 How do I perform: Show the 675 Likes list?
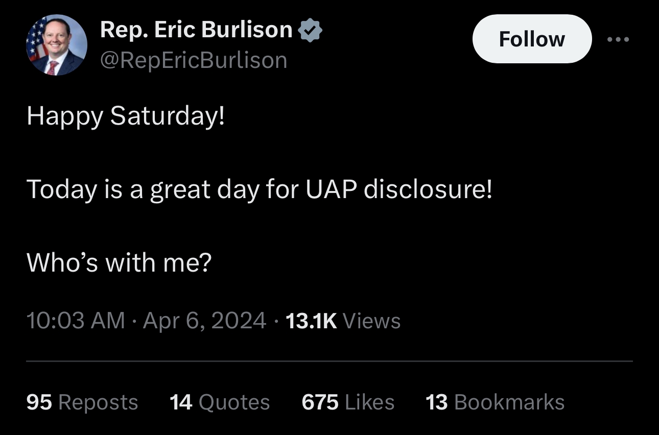point(348,402)
